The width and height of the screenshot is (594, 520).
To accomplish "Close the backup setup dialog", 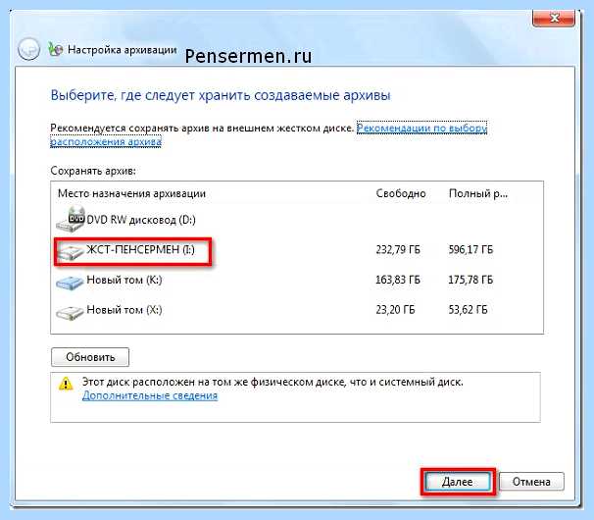I will click(554, 19).
